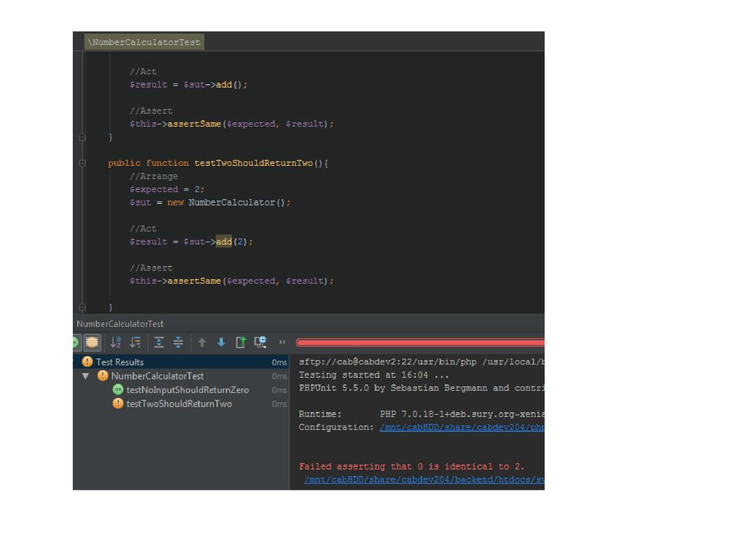Collapse the NumberCalculatorTest tree node
739x554 pixels.
pyautogui.click(x=86, y=376)
